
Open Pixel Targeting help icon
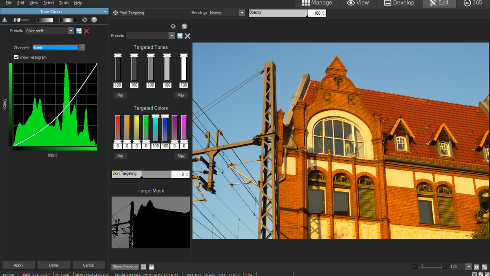pyautogui.click(x=184, y=26)
